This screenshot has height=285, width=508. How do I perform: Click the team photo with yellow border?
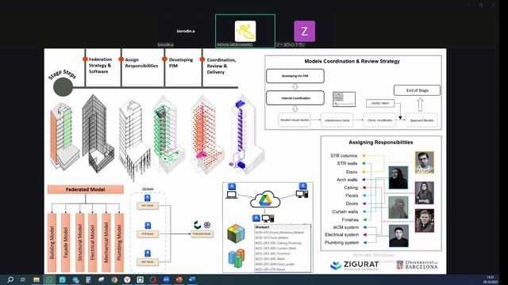tap(425, 162)
